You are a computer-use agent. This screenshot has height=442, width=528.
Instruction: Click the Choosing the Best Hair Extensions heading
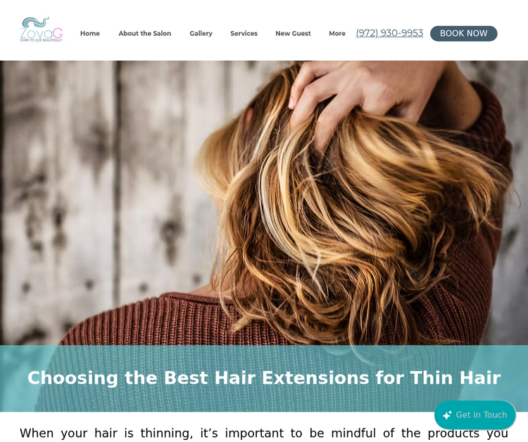[264, 378]
